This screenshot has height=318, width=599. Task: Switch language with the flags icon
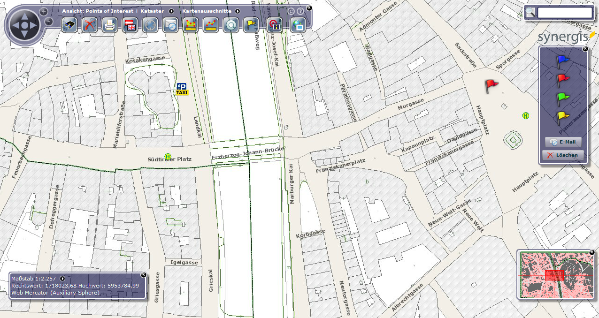click(130, 25)
